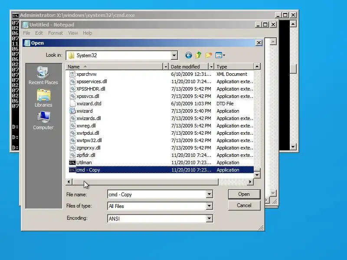Viewport: 347px width, 260px height.
Task: Select the xwizard.dtd file name
Action: [89, 104]
